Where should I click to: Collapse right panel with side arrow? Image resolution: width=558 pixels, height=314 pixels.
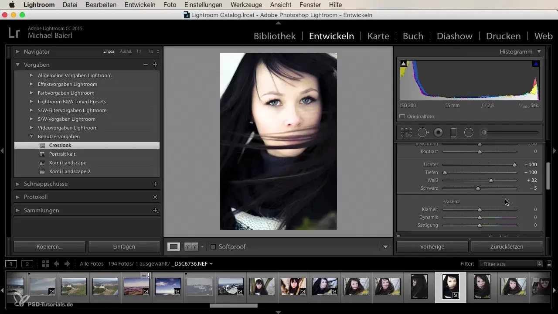[555, 150]
